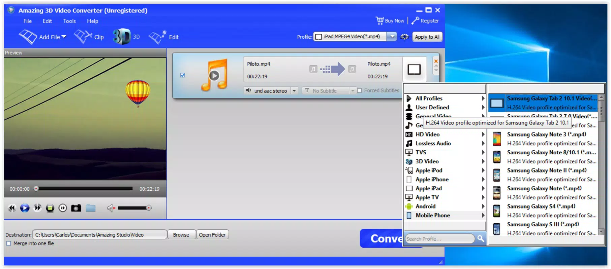
Task: Click the Edit wand tool
Action: [x=164, y=37]
